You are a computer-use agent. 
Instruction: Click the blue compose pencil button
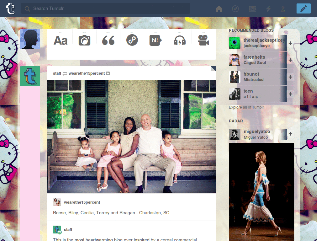pyautogui.click(x=303, y=8)
